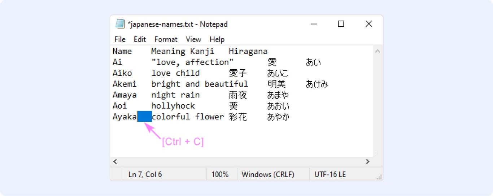493x196 pixels.
Task: Click the 'Ln 7, Col 6' status entry
Action: point(145,174)
